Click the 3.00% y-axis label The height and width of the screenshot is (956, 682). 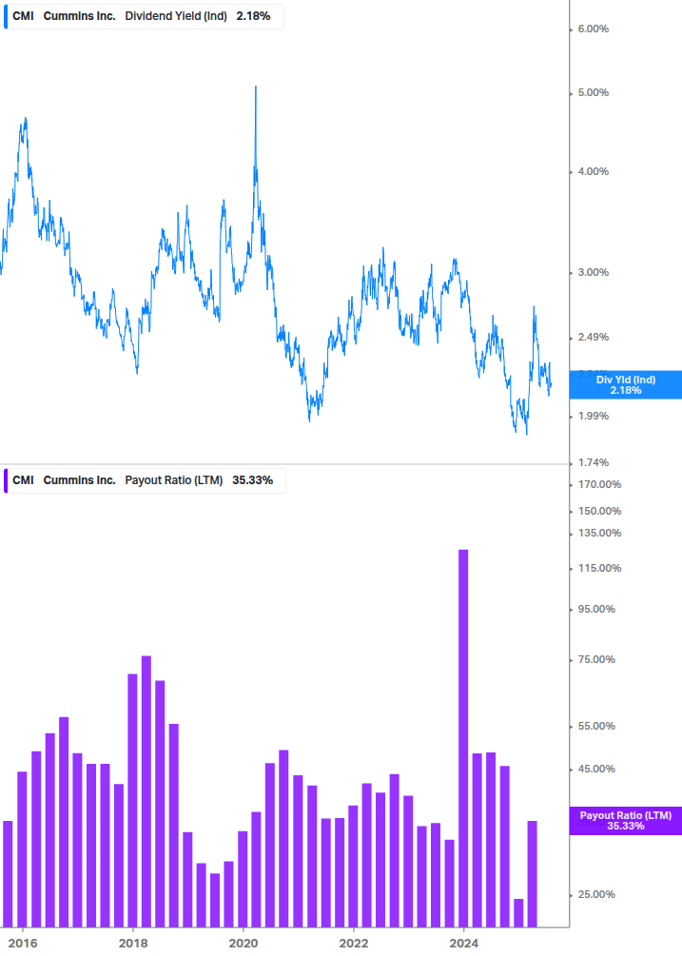pyautogui.click(x=593, y=273)
